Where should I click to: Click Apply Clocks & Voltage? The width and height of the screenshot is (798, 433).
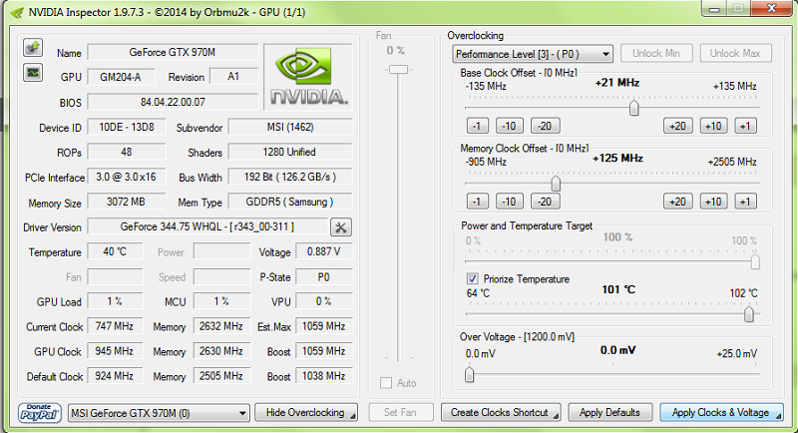tap(721, 413)
